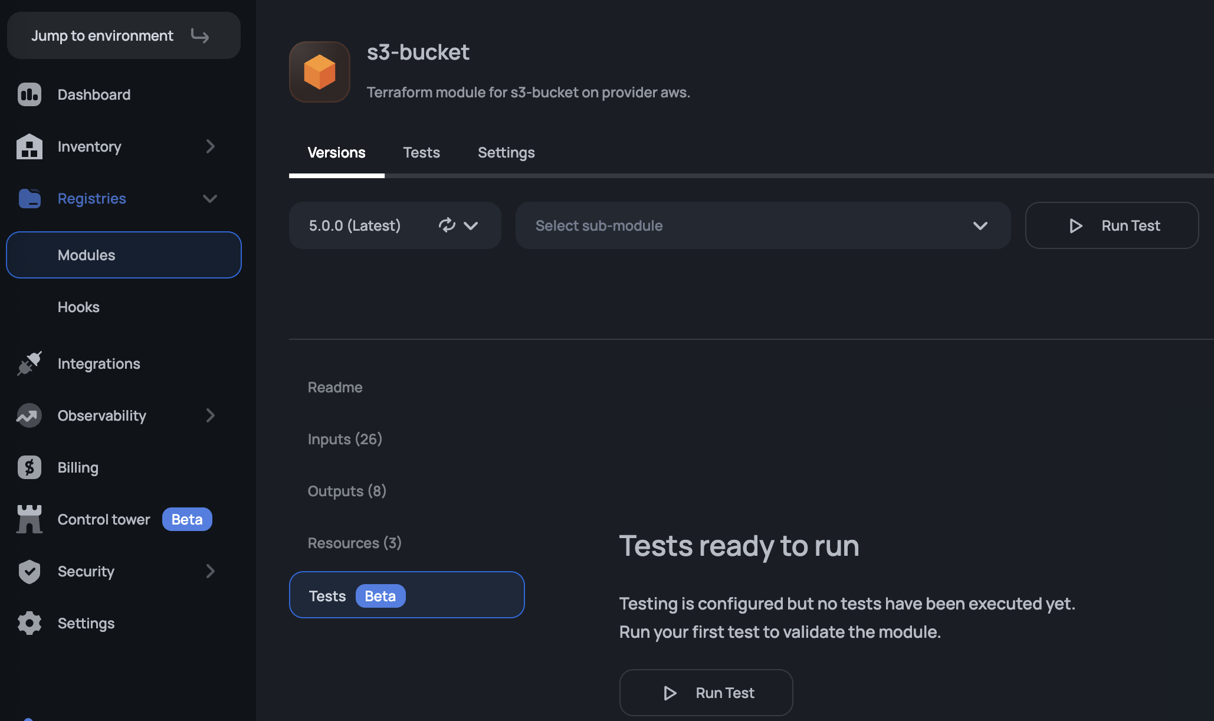Click the Inventory warehouse icon
The image size is (1214, 721).
coord(29,146)
